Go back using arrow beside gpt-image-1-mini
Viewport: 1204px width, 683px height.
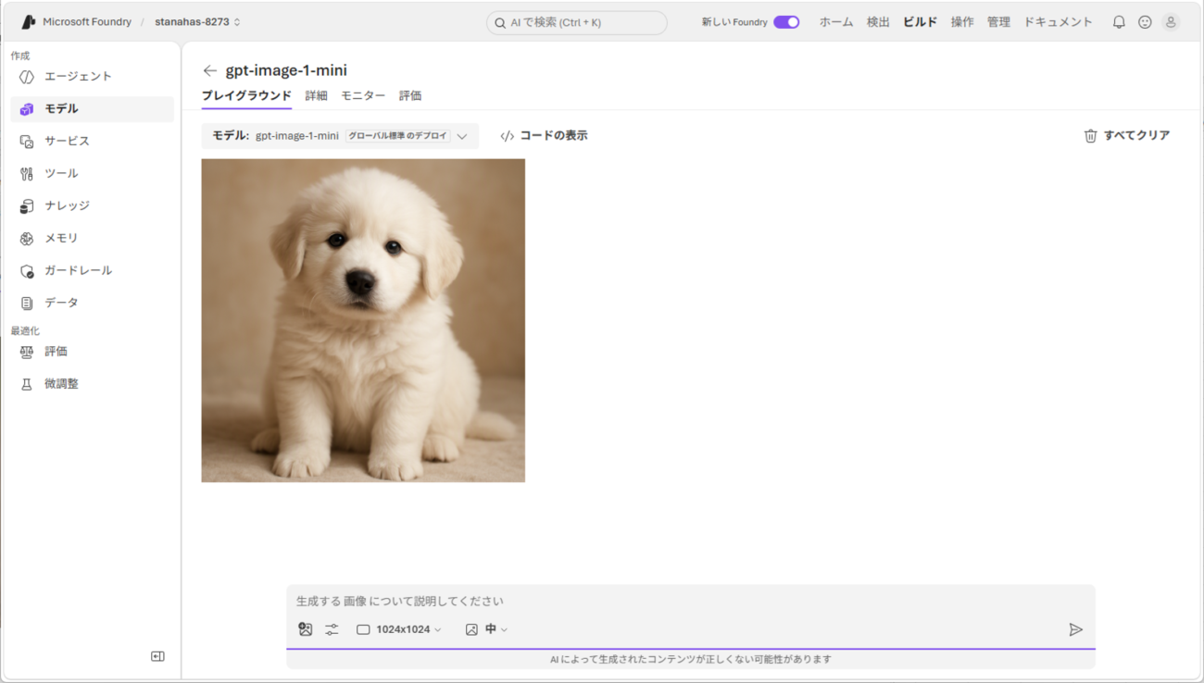[x=210, y=70]
